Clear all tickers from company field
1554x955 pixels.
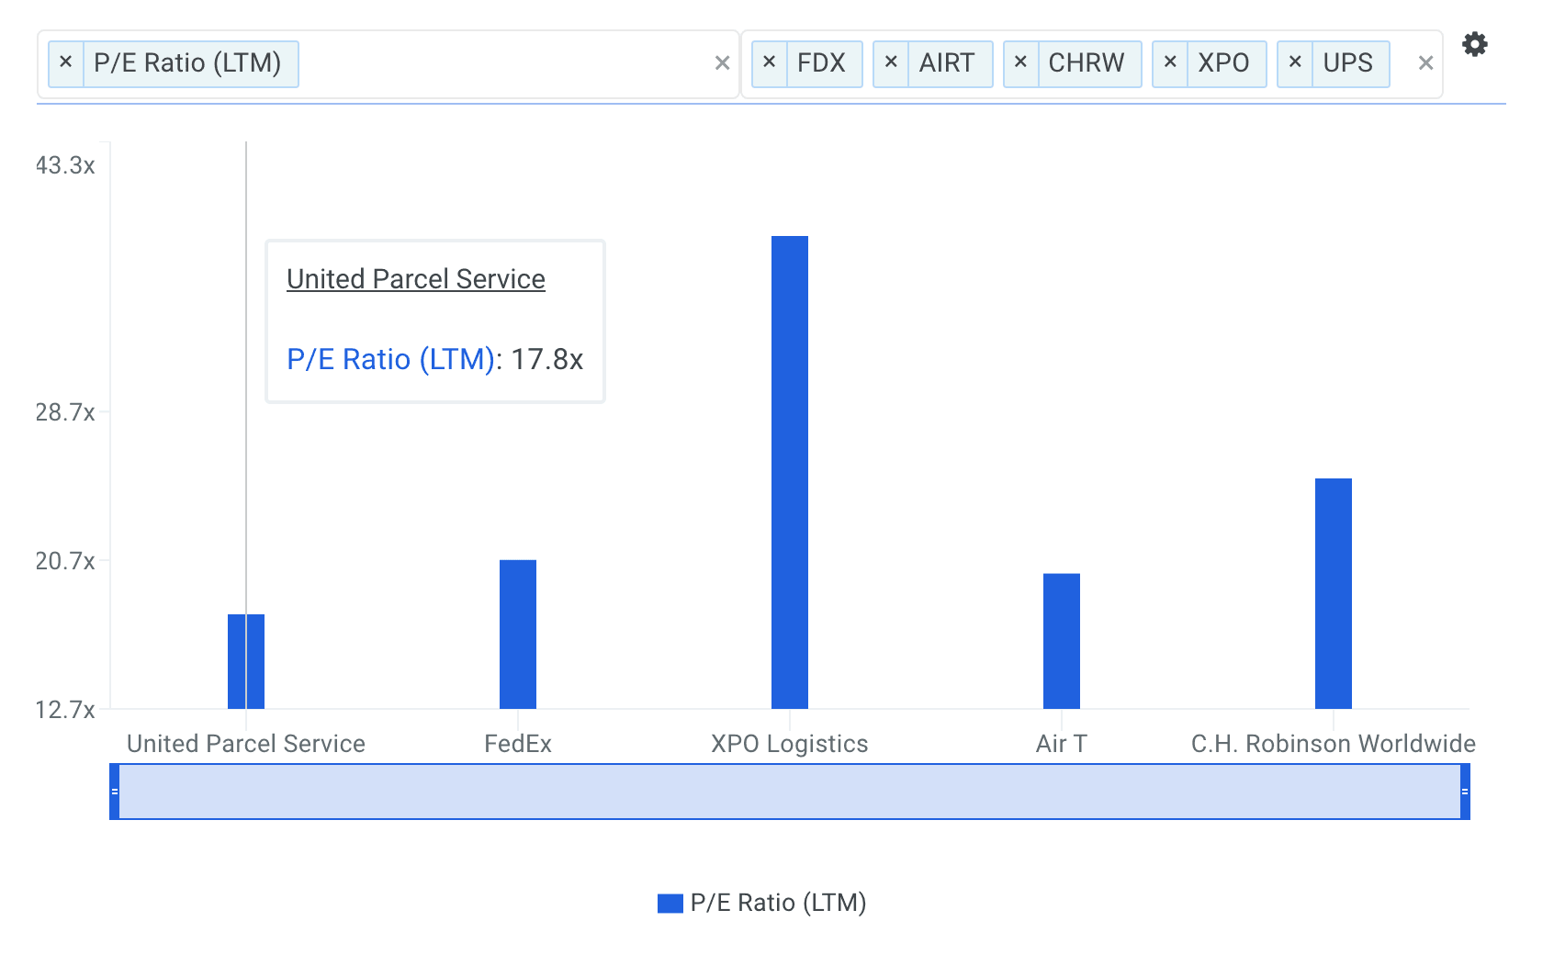tap(1425, 63)
